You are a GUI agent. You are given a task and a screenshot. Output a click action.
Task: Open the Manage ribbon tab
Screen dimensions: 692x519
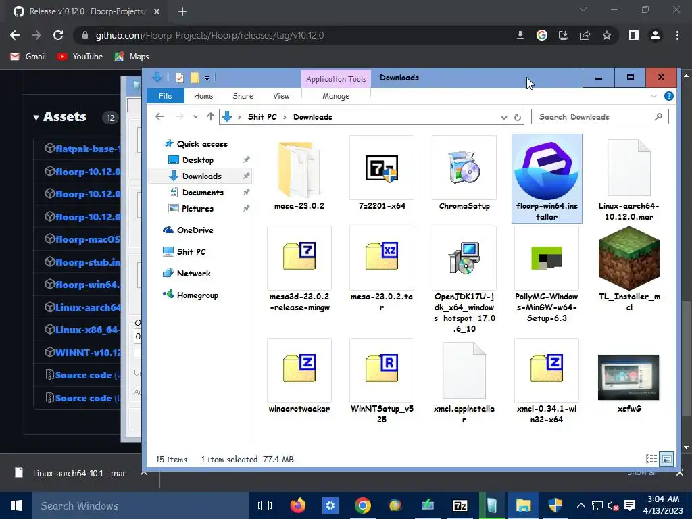pyautogui.click(x=336, y=96)
